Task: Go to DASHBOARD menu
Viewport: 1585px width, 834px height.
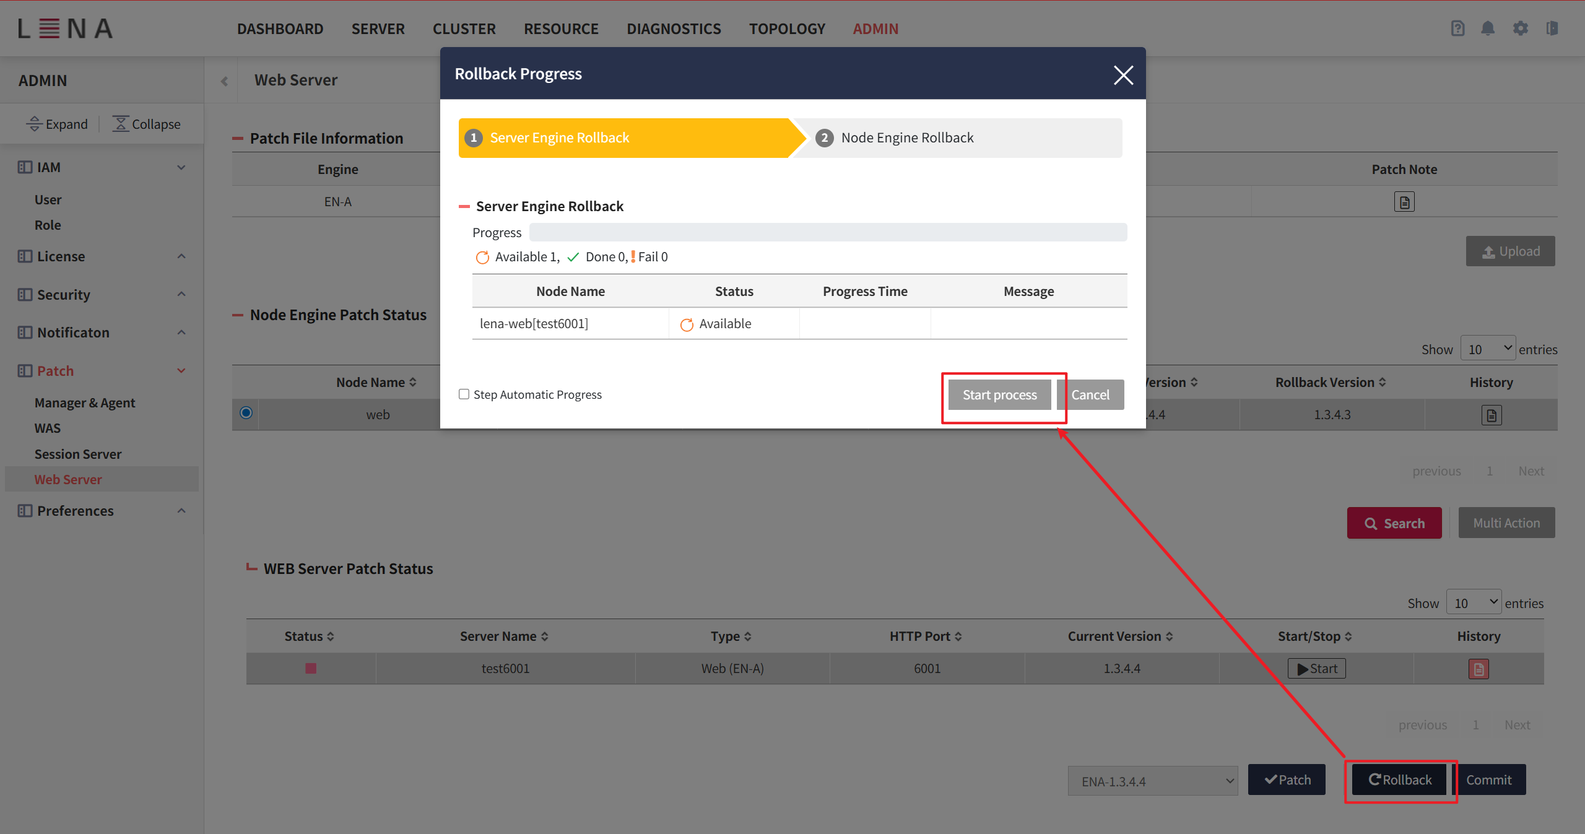Action: pos(280,28)
